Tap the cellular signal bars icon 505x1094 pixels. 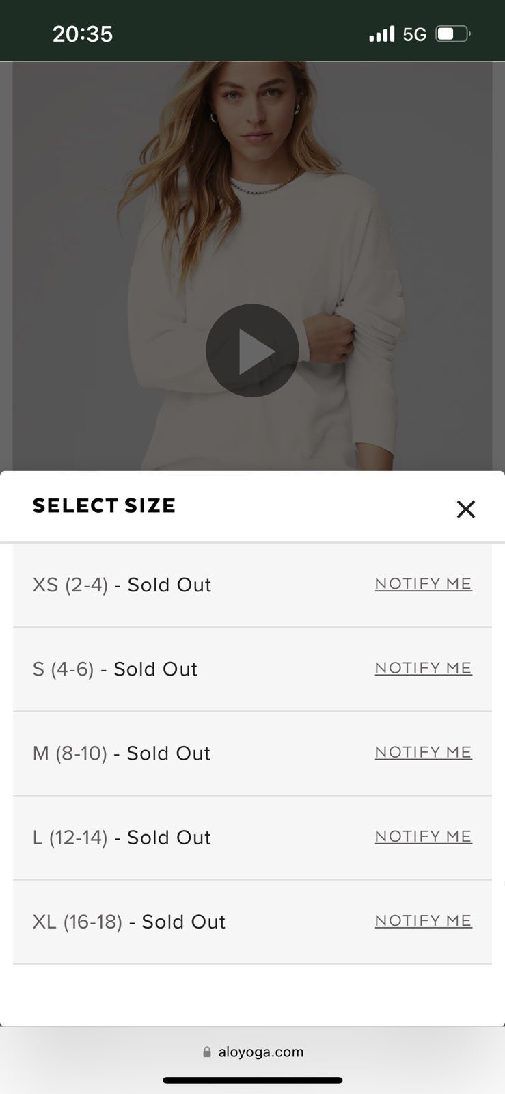pyautogui.click(x=382, y=34)
